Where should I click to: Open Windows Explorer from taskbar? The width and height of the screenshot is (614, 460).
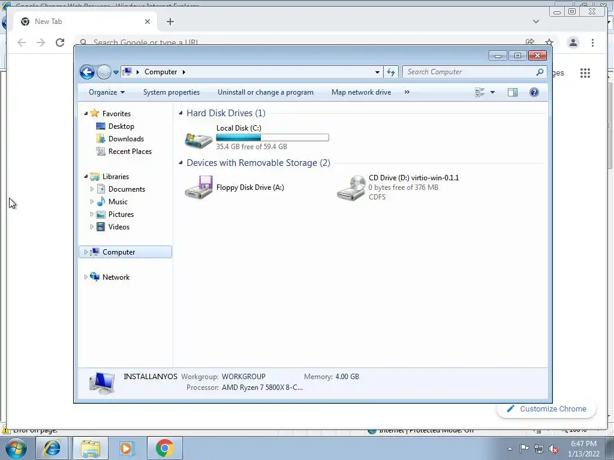point(90,448)
